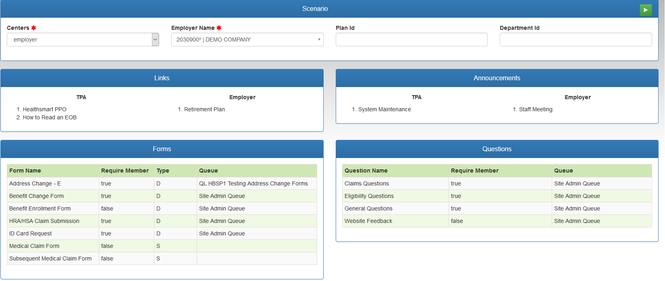Click the green play button in Scenario header
Image resolution: width=665 pixels, height=281 pixels.
coord(645,10)
